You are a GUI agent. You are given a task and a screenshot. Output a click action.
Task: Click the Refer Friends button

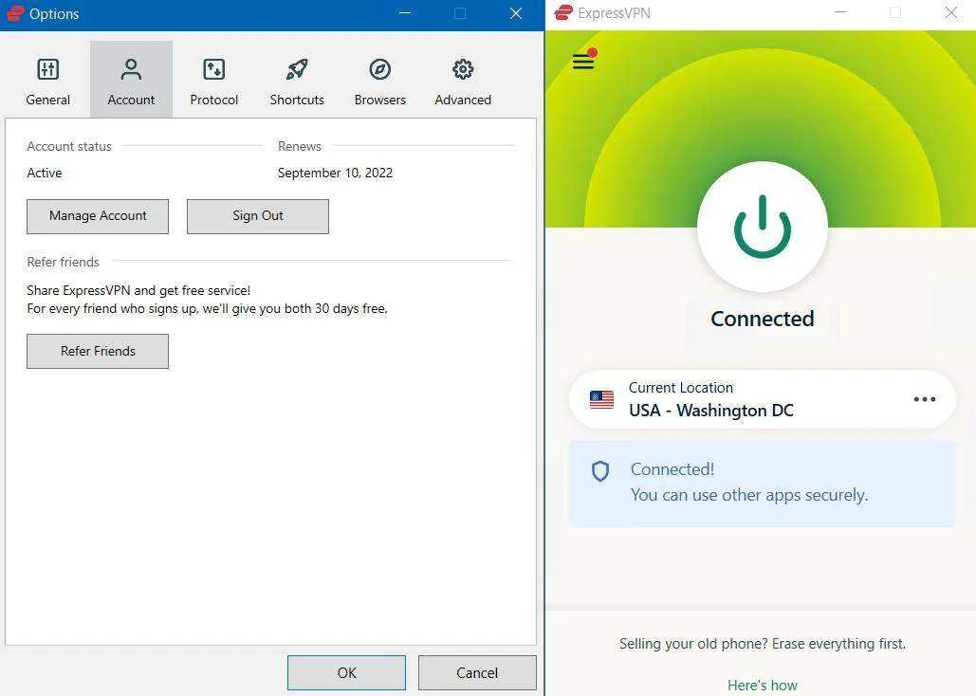[x=98, y=351]
